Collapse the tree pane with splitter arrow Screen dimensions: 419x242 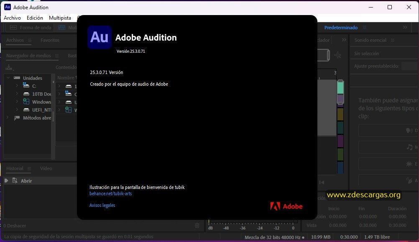[x=53, y=82]
